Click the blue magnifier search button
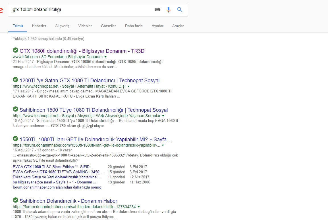Image resolution: width=328 pixels, height=222 pixels. click(x=180, y=9)
